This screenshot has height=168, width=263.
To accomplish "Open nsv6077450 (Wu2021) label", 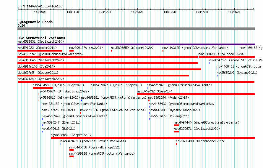I will (58, 110).
